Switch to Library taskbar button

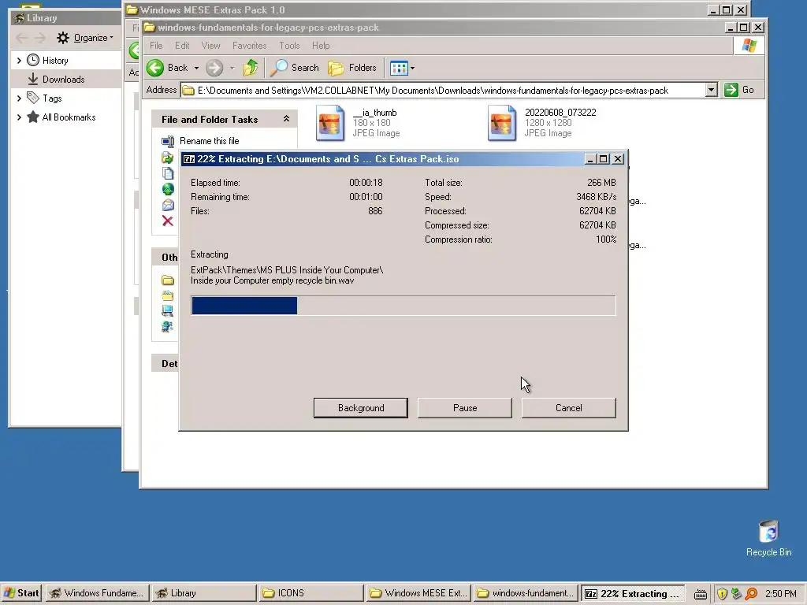pos(204,593)
